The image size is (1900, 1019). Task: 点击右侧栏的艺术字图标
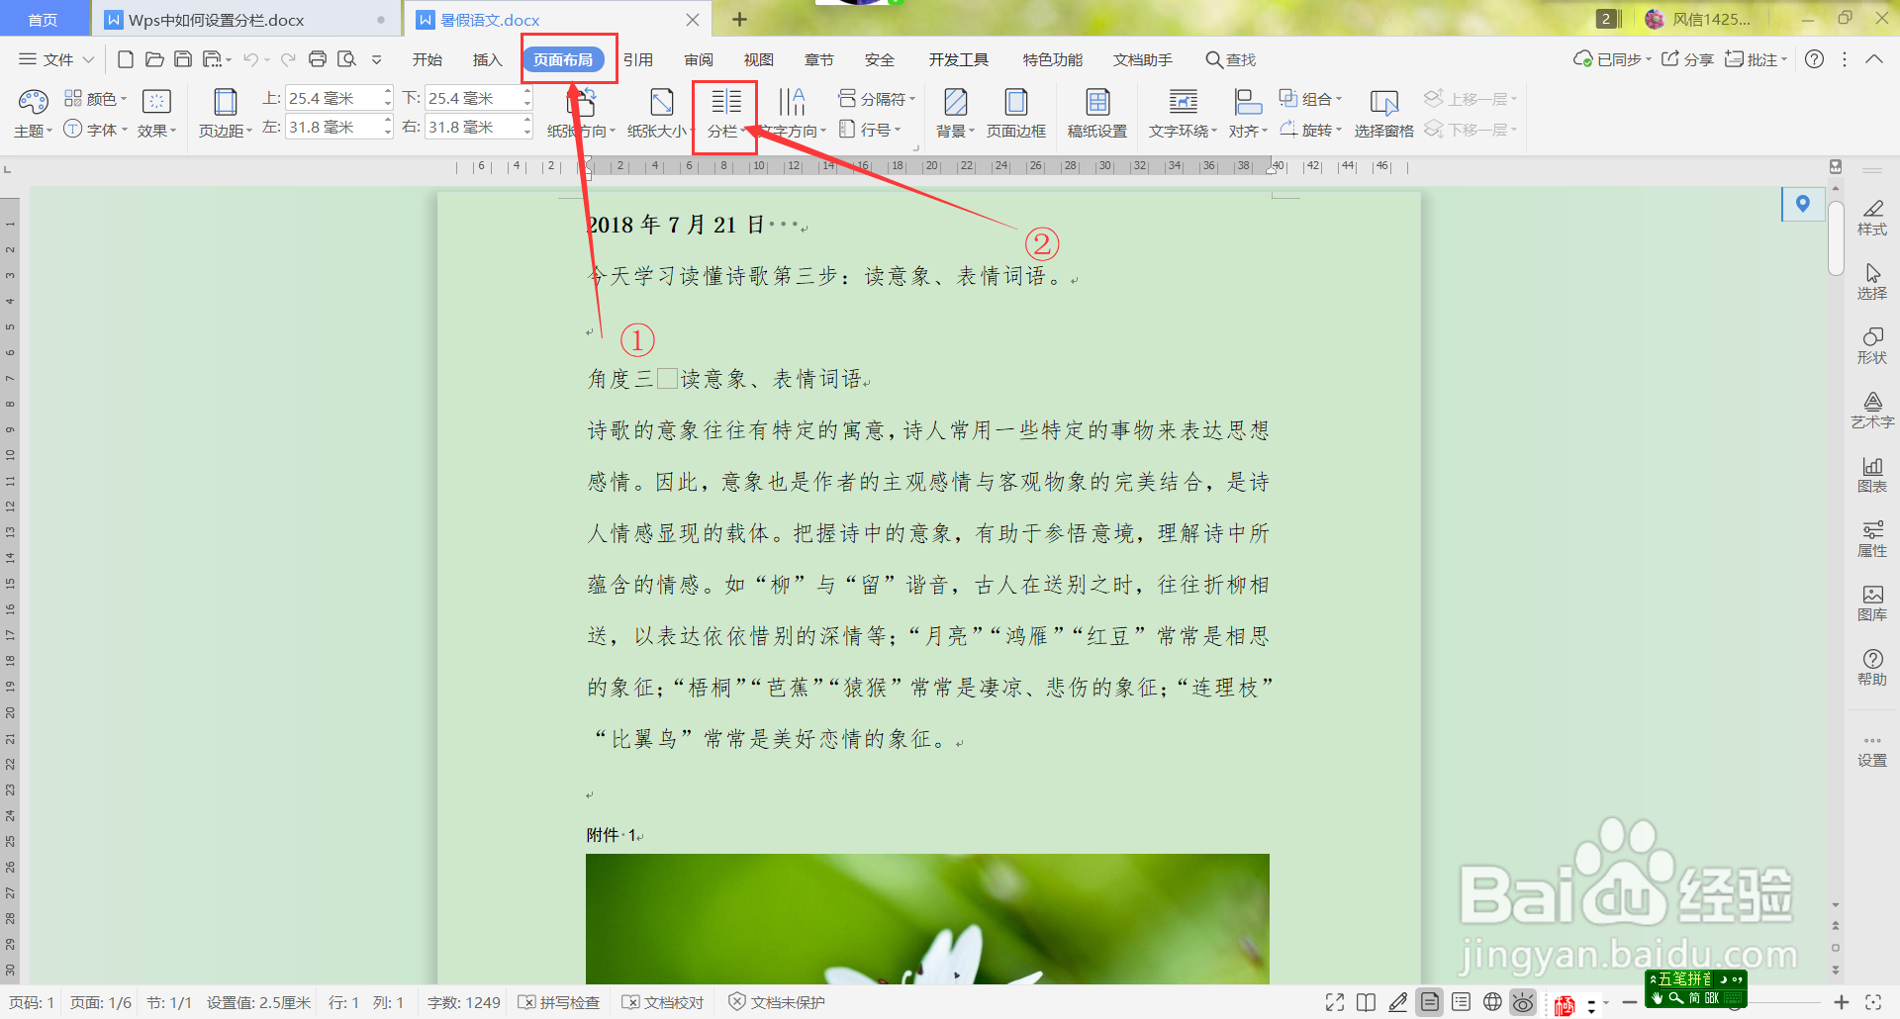[1872, 409]
